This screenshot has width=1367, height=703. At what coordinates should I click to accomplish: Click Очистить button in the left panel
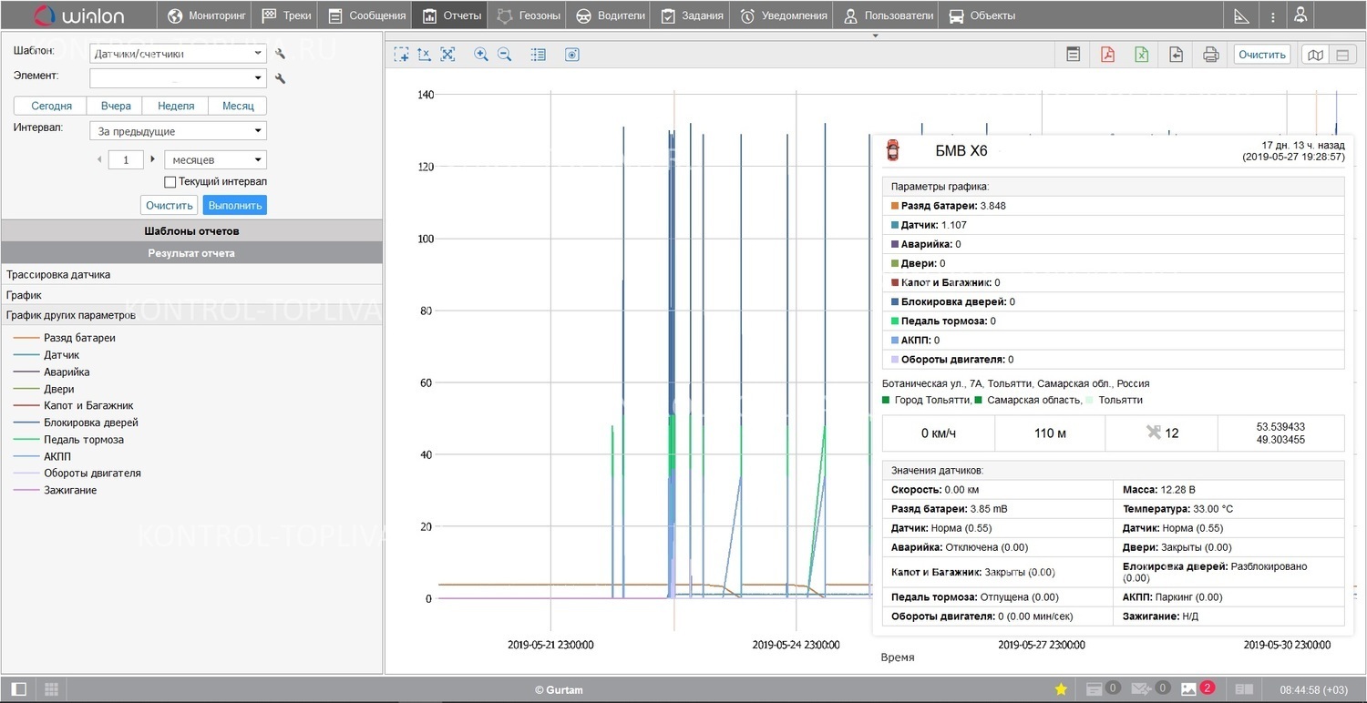[x=170, y=205]
